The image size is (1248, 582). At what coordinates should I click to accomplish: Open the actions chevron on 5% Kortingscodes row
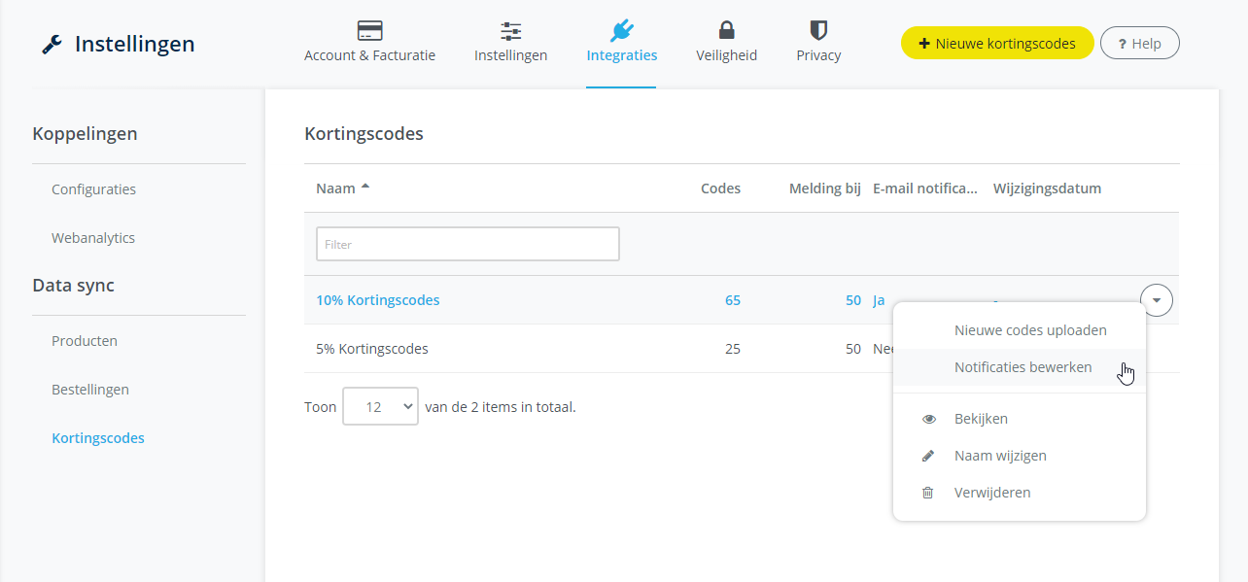click(1156, 349)
